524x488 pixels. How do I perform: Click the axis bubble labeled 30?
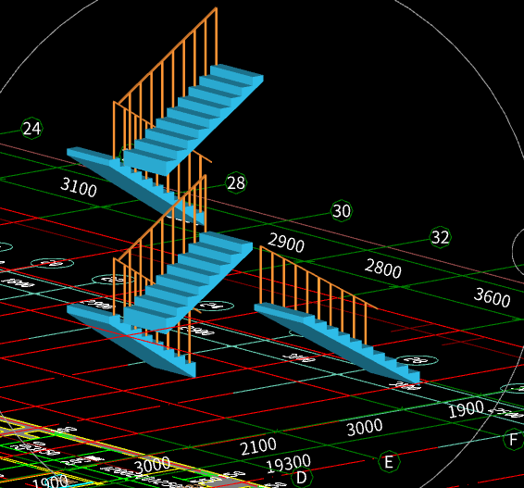pyautogui.click(x=342, y=211)
